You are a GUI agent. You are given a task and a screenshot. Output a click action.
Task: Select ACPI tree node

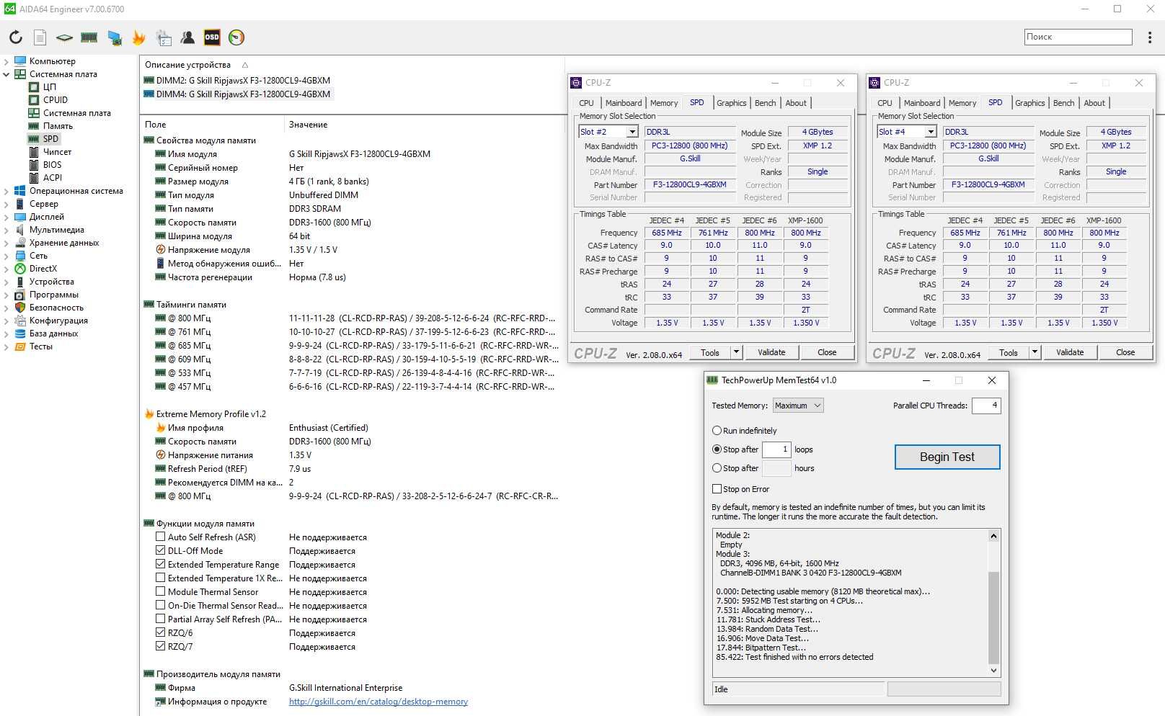pyautogui.click(x=53, y=178)
